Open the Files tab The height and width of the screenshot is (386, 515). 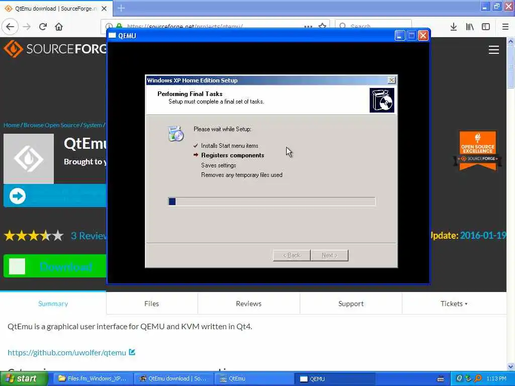click(x=152, y=304)
